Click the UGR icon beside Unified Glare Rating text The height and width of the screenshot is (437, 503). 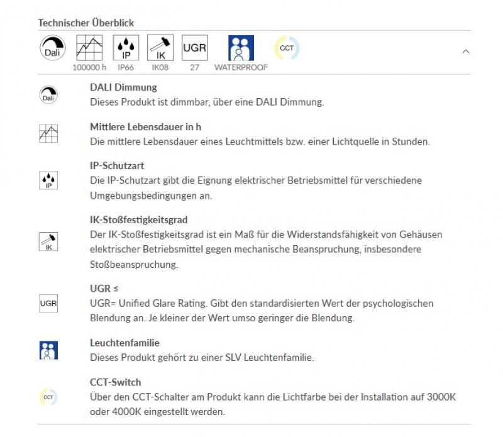click(48, 303)
